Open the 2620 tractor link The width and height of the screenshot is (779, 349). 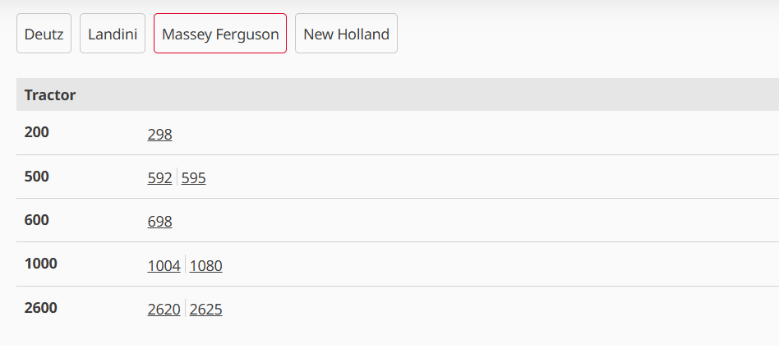point(164,309)
